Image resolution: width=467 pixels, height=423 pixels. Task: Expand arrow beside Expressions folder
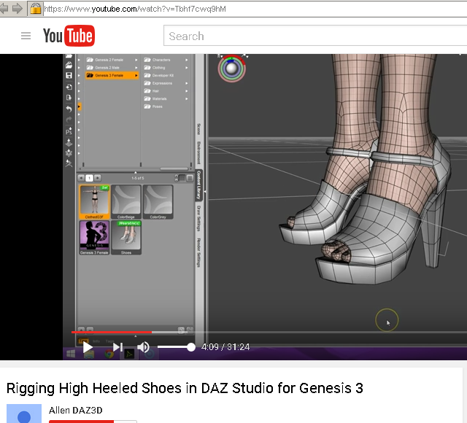(x=187, y=83)
